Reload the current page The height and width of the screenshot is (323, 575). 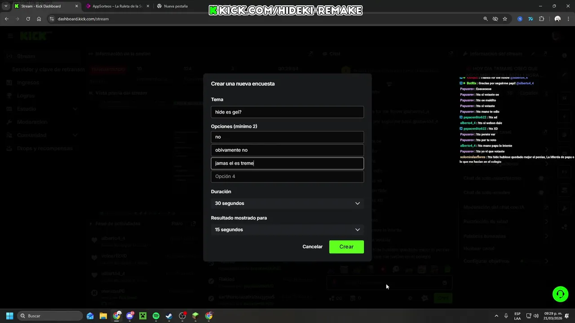pos(28,19)
